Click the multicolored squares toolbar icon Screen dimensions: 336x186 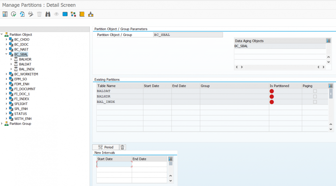(73, 14)
